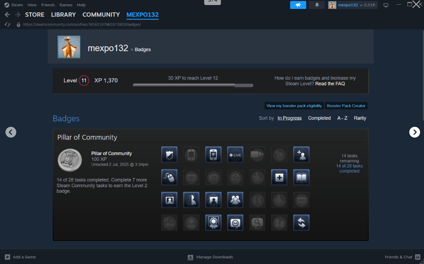Open the Read the FAQ link
This screenshot has height=264, width=424.
(x=330, y=84)
